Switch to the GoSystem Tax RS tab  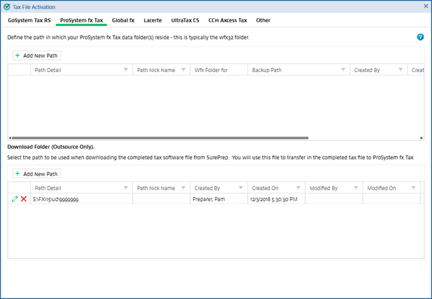29,20
